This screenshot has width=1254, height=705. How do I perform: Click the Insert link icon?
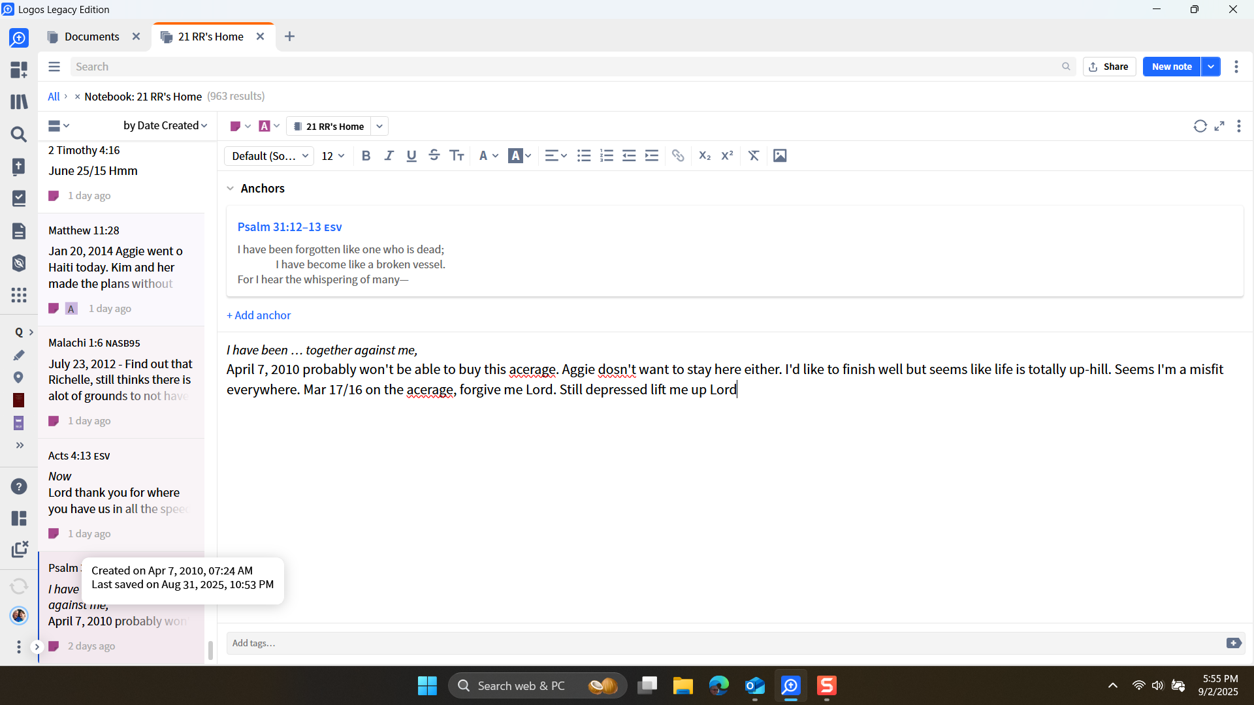[678, 156]
